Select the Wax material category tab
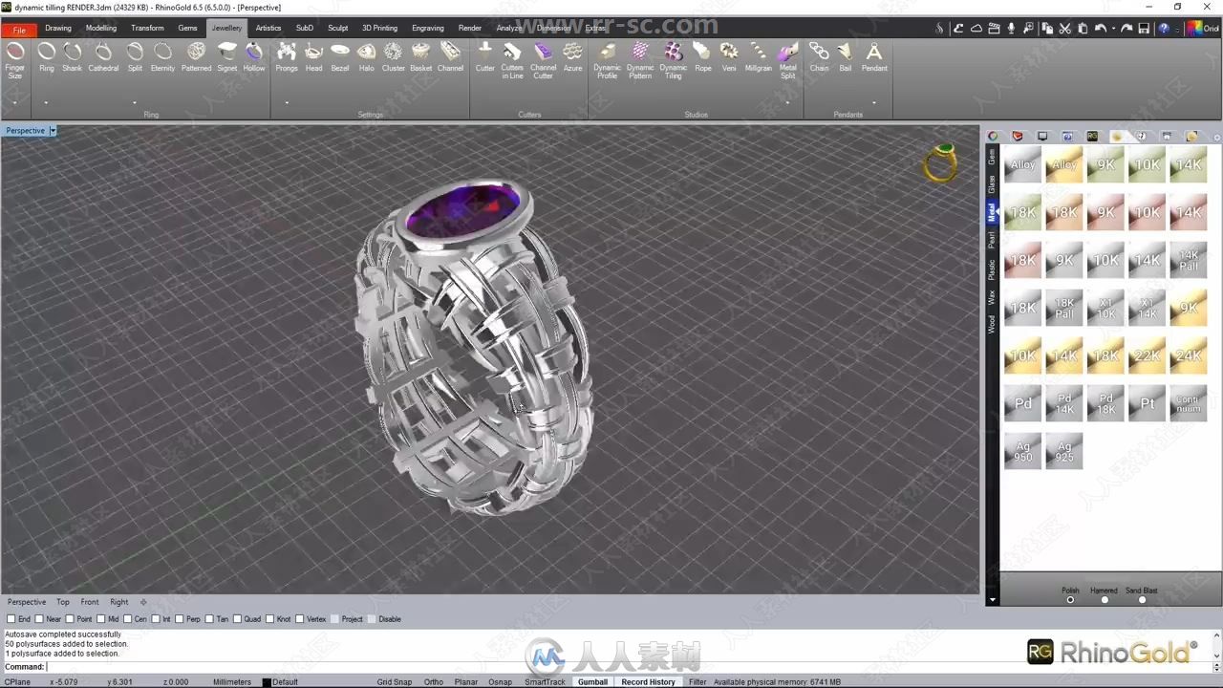The image size is (1223, 688). 992,296
